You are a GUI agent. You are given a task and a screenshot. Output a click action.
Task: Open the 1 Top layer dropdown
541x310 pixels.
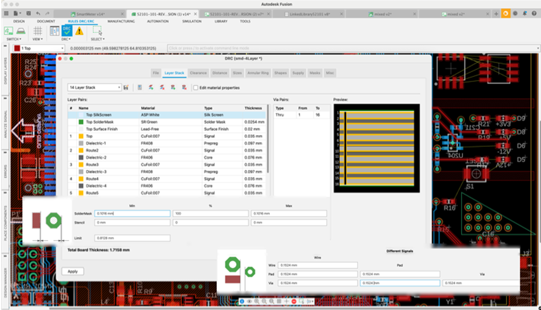coord(38,48)
